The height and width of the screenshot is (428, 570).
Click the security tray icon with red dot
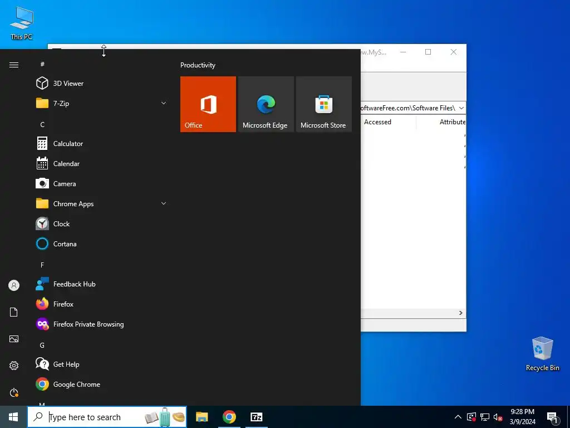click(x=471, y=417)
